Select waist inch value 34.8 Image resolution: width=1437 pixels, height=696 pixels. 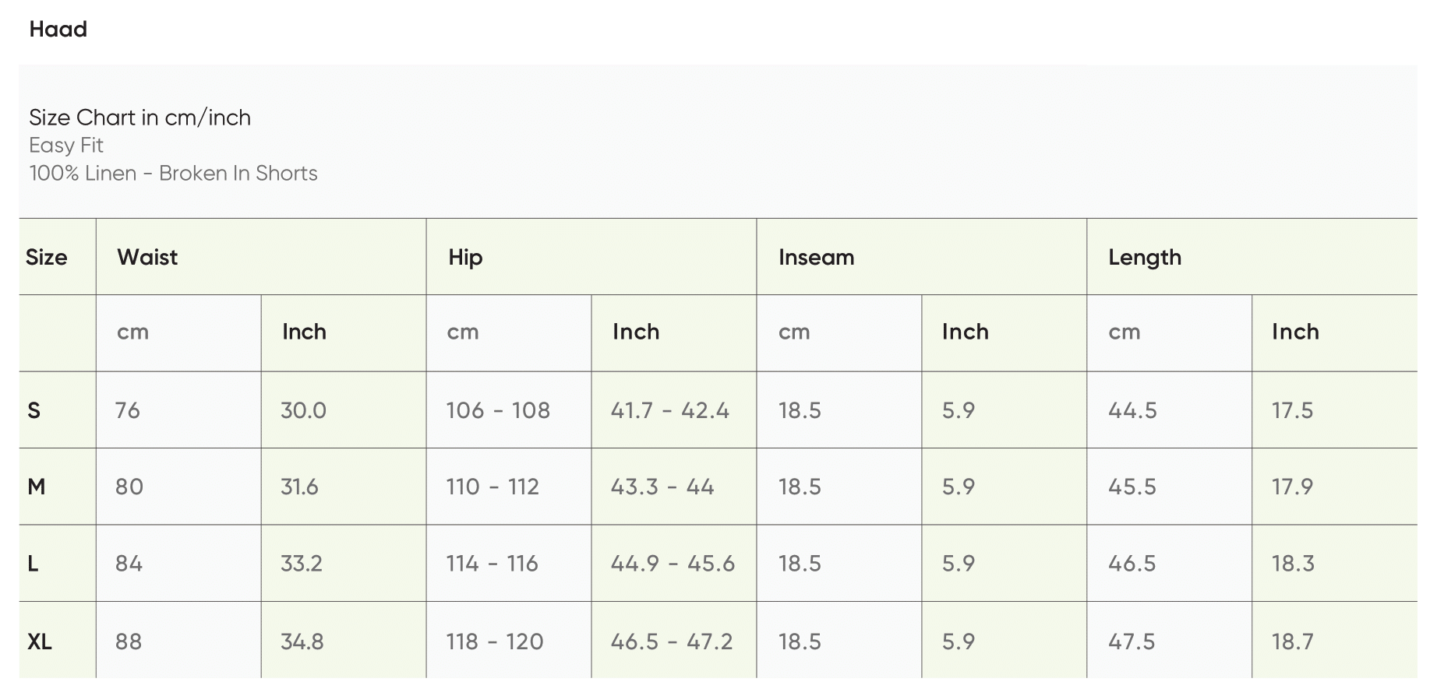pos(302,642)
